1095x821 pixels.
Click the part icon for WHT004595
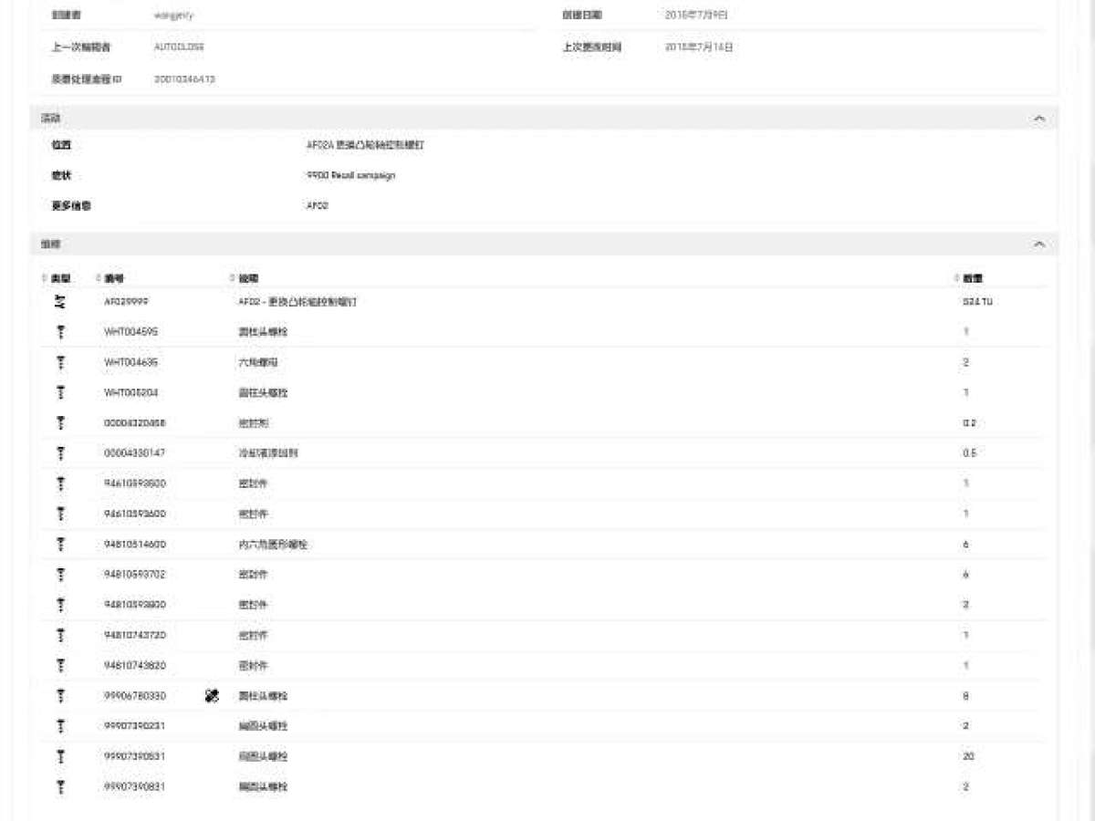tap(61, 332)
